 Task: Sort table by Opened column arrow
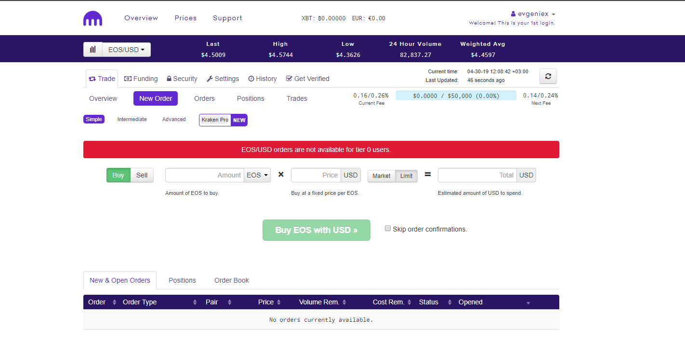(x=528, y=303)
